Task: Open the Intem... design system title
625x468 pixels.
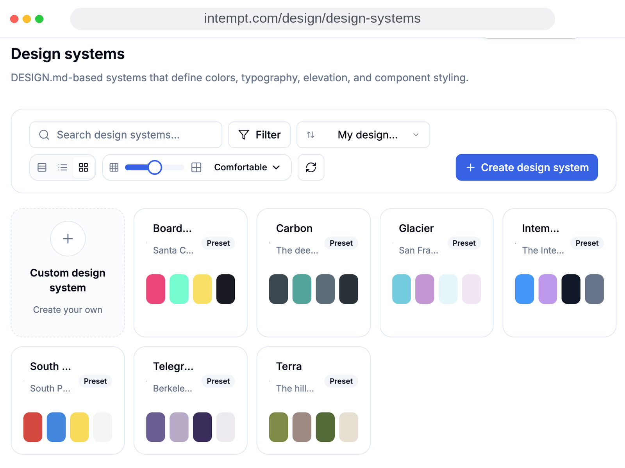Action: click(541, 229)
